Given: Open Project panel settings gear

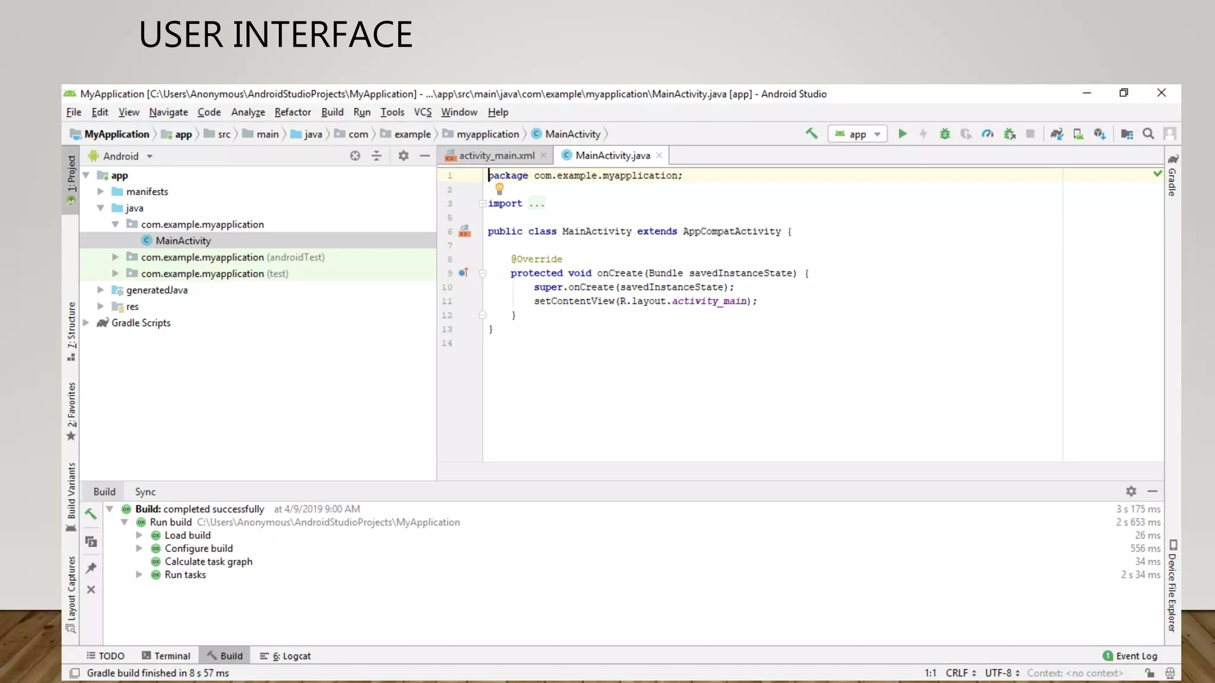Looking at the screenshot, I should click(403, 156).
